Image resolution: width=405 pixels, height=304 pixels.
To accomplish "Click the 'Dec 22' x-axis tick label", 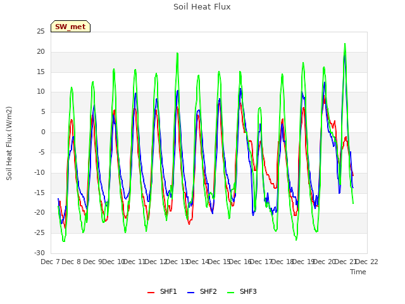I will click(367, 262).
